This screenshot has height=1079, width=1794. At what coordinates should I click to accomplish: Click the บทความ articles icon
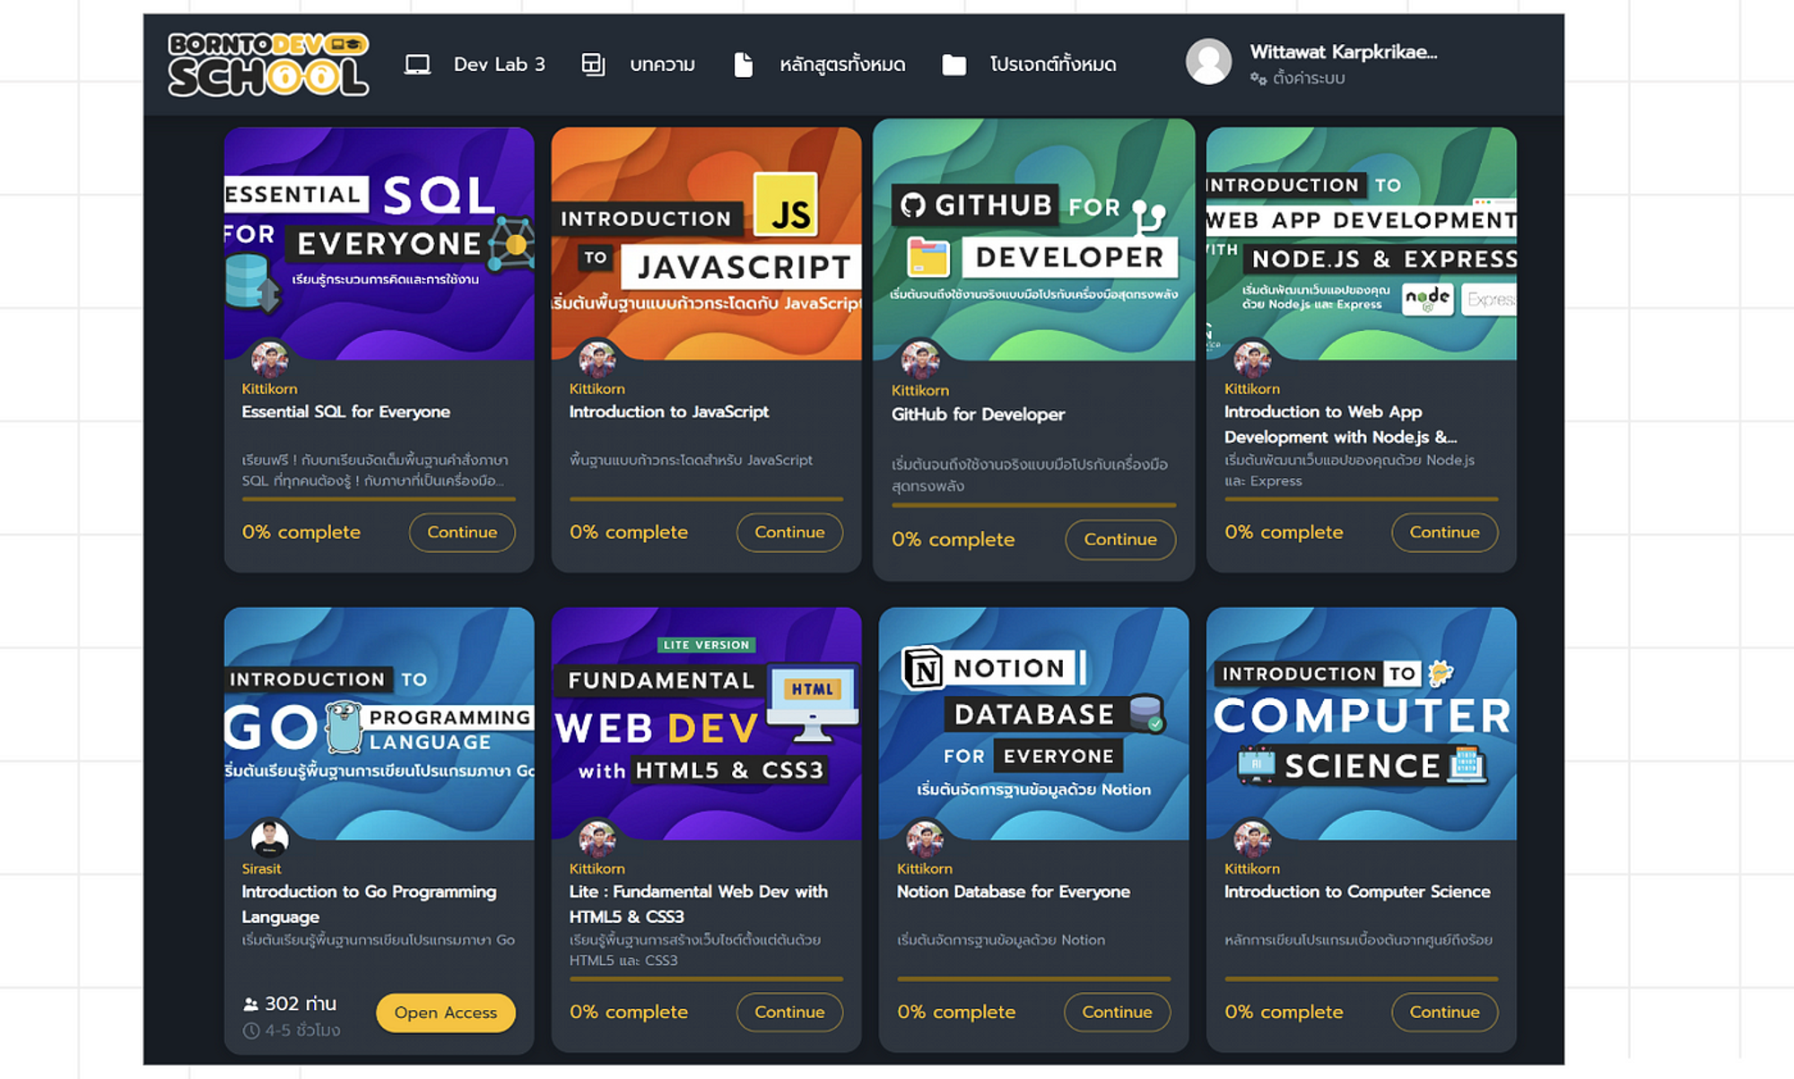[x=593, y=65]
